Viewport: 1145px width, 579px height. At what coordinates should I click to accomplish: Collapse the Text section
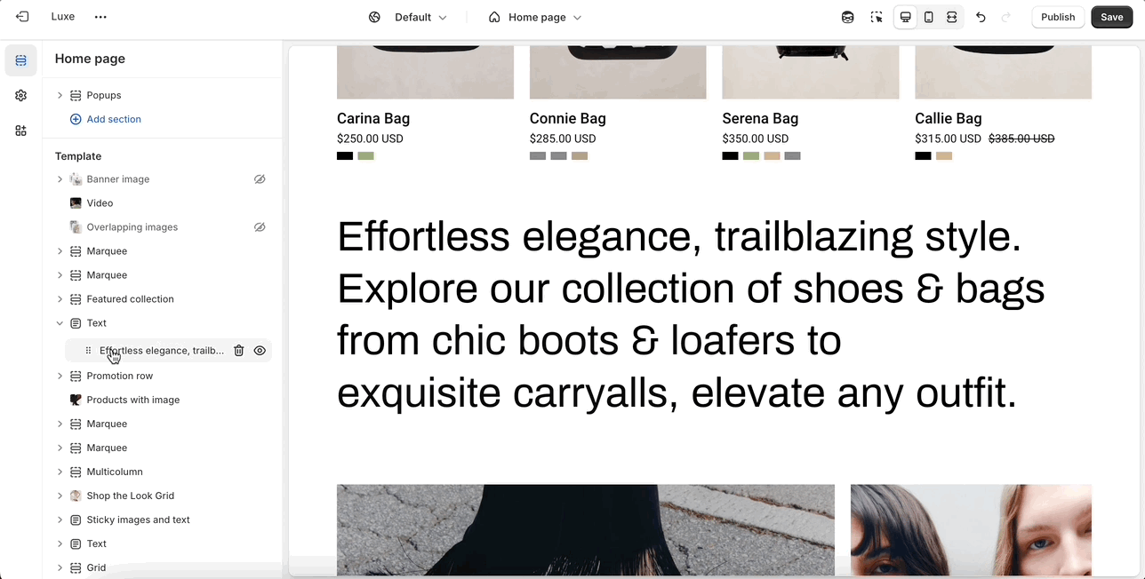tap(60, 323)
